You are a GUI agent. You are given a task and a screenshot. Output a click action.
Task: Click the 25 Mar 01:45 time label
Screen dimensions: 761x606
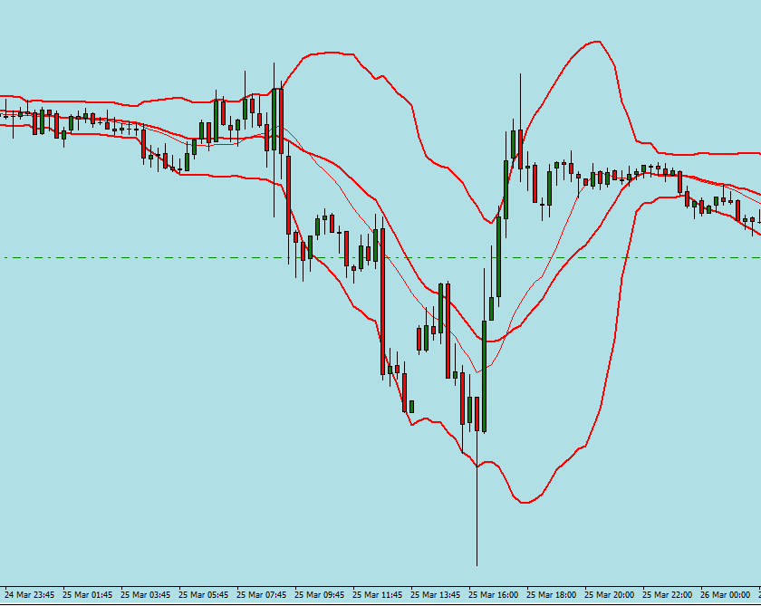click(87, 594)
